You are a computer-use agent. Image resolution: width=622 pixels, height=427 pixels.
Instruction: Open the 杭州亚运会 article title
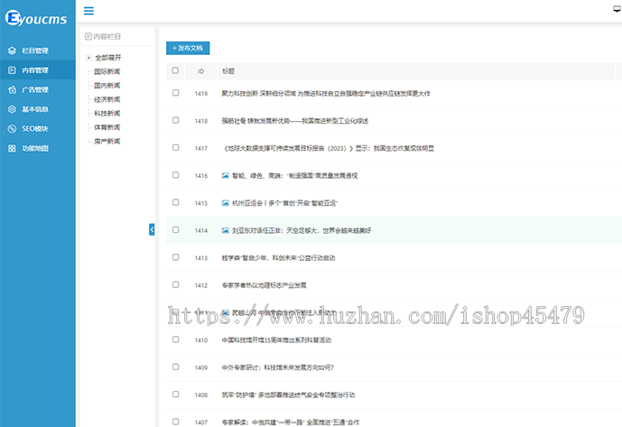tap(284, 203)
